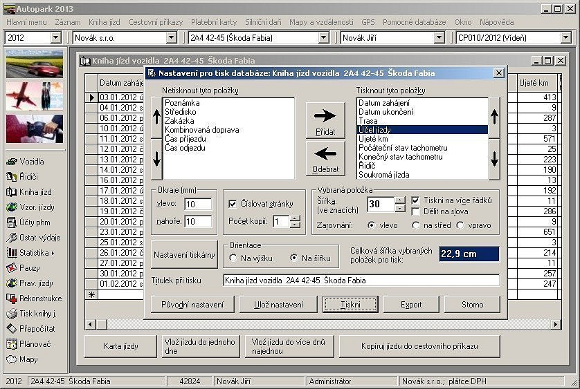580x389 pixels.
Task: Open Mapy from the sidebar
Action: (x=29, y=359)
